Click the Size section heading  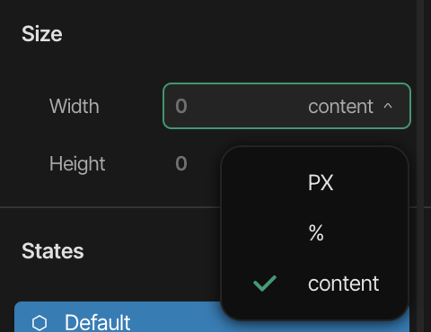click(42, 33)
